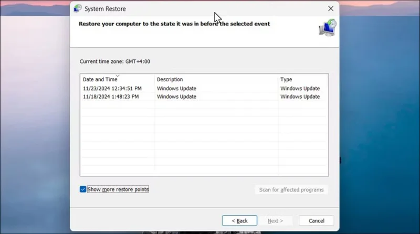
Task: Sort by the Date and Time column header
Action: click(100, 80)
